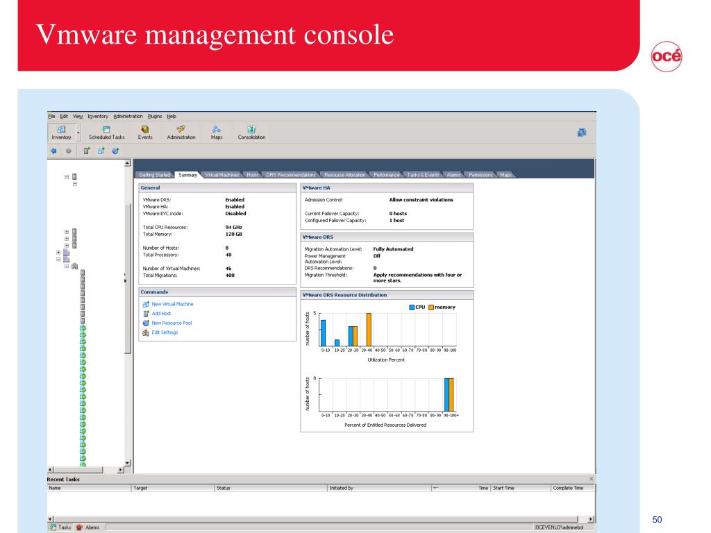Open the Inventory menu
The width and height of the screenshot is (711, 533).
98,117
